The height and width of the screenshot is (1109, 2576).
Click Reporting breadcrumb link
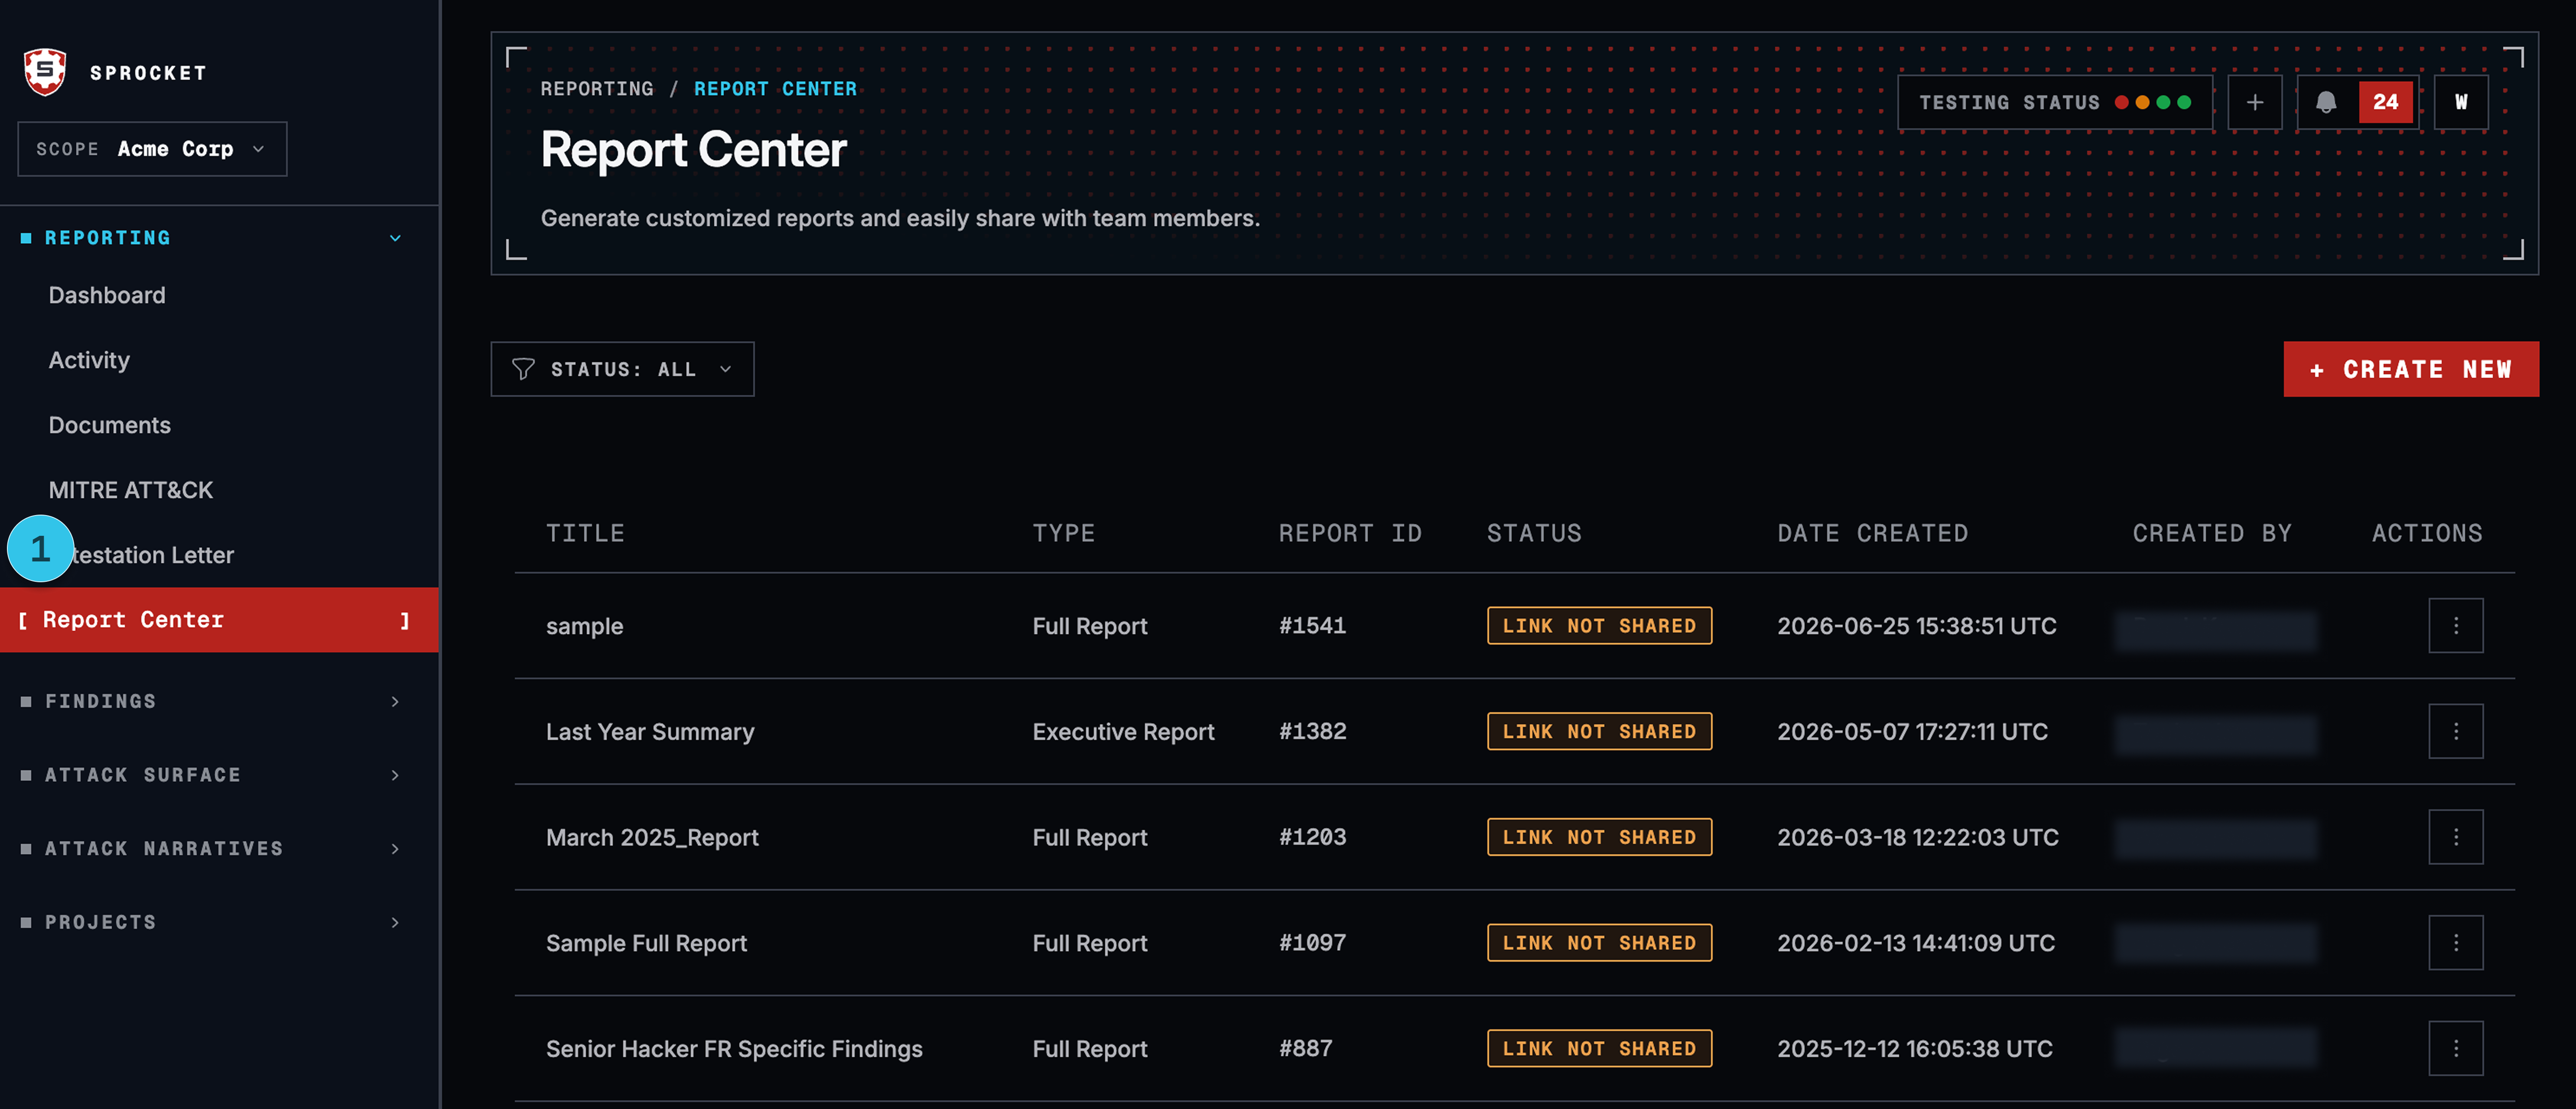pyautogui.click(x=597, y=89)
